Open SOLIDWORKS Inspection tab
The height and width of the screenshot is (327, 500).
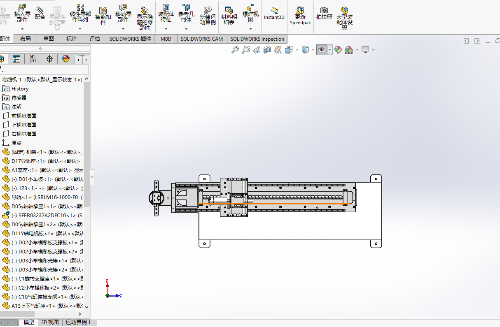(x=257, y=39)
